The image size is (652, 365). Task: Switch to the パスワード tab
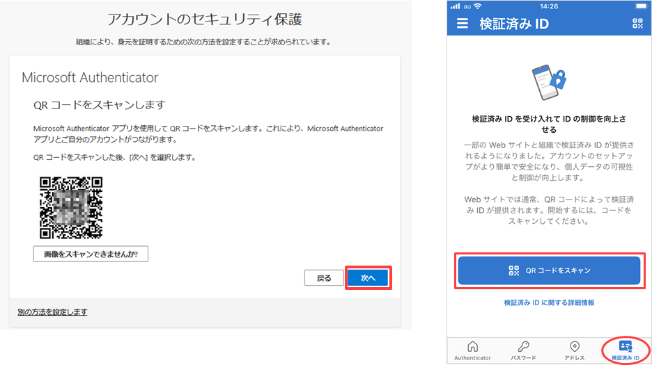[x=524, y=350]
